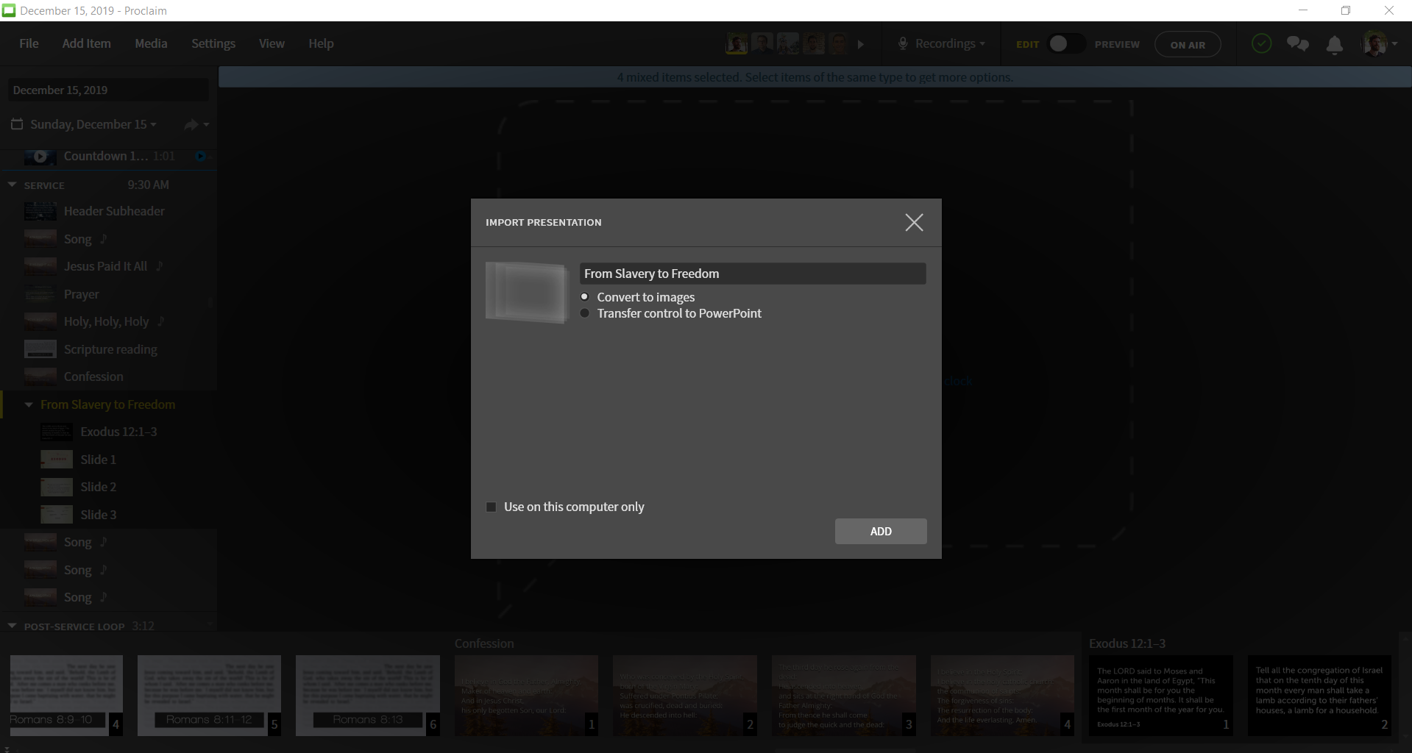
Task: Click the presentation title input field
Action: (x=753, y=274)
